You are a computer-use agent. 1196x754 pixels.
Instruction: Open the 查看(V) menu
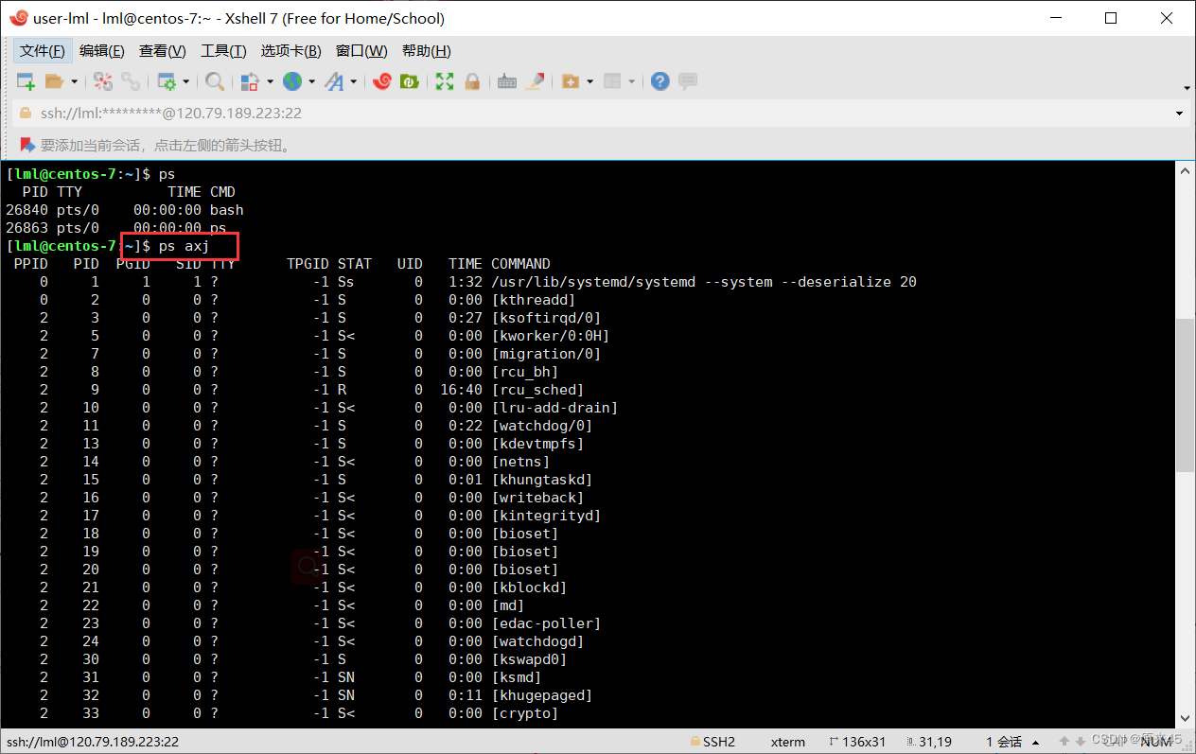163,51
